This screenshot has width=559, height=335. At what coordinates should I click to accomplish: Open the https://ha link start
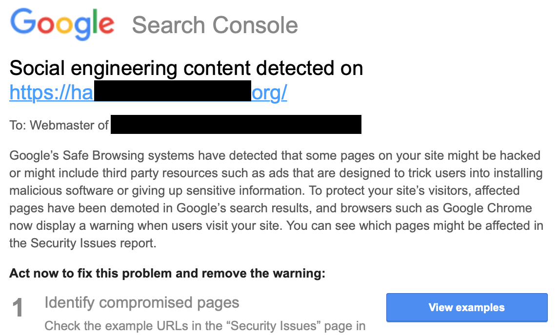[x=51, y=93]
